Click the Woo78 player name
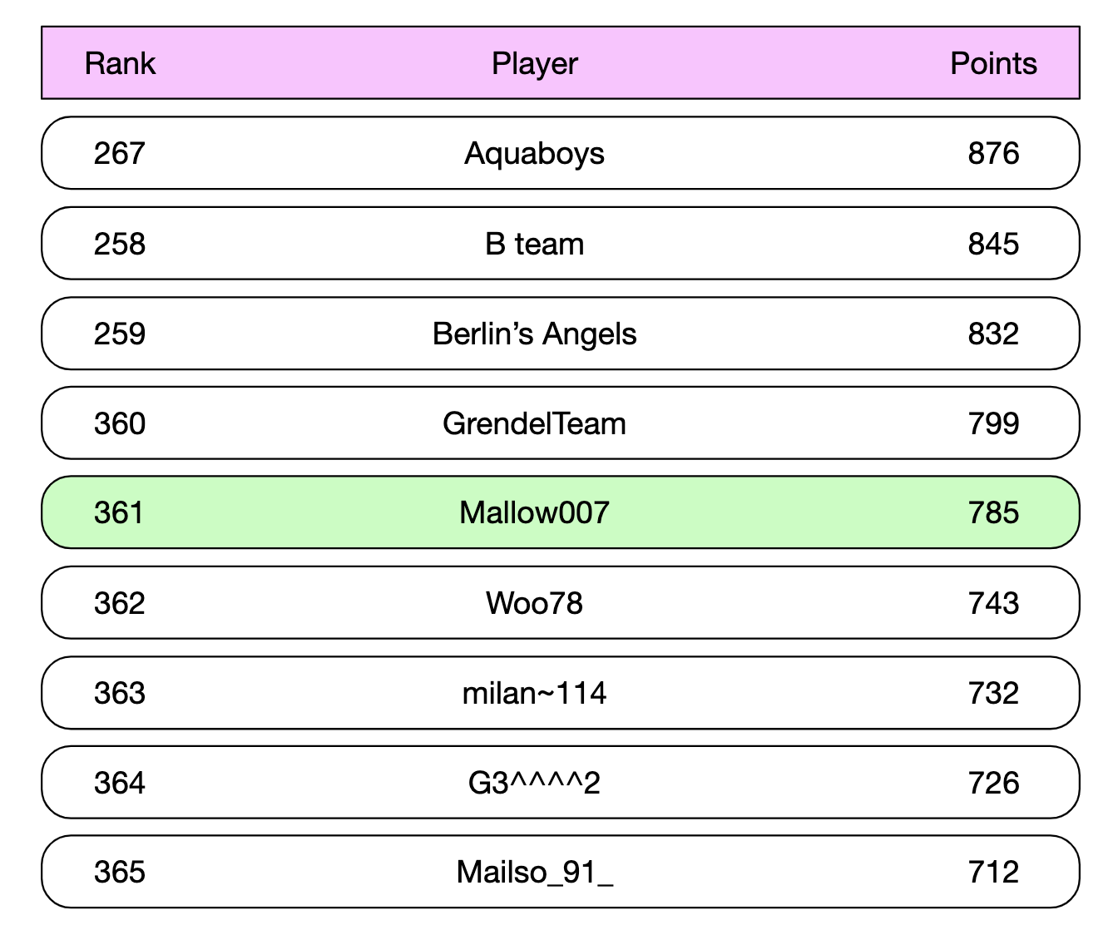The height and width of the screenshot is (925, 1118). tap(534, 602)
